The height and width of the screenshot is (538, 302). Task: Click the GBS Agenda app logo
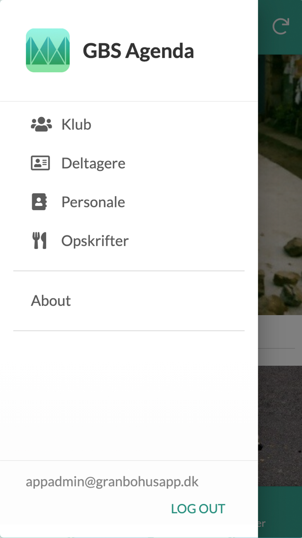pyautogui.click(x=48, y=50)
